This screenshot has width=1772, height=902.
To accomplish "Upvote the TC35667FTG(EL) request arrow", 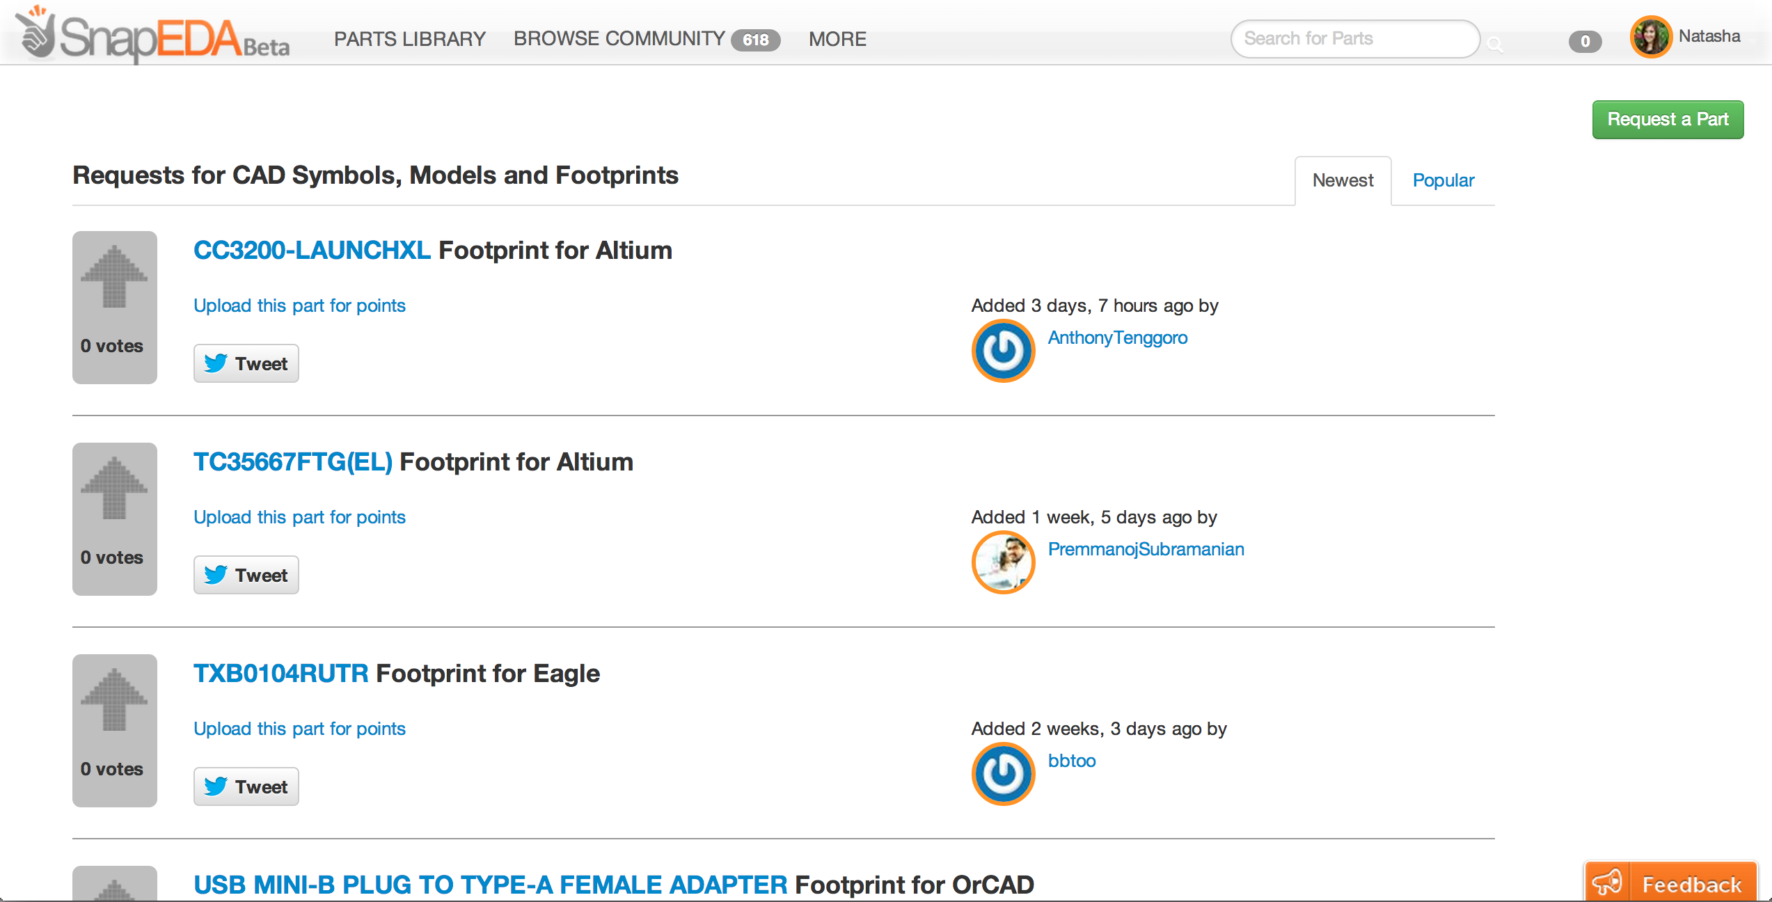I will (114, 488).
